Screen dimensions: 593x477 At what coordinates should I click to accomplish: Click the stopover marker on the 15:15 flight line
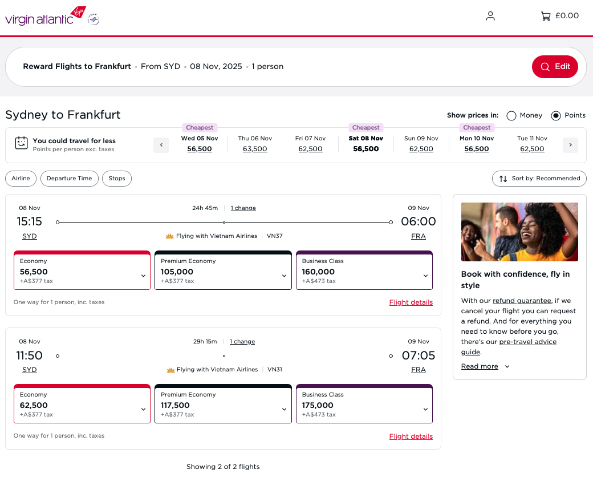point(224,223)
